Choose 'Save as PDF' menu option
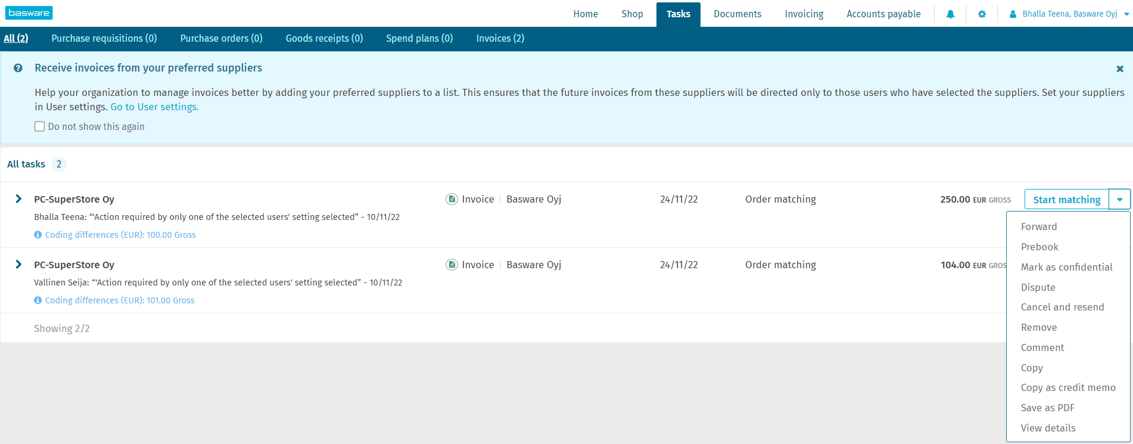 click(x=1047, y=408)
